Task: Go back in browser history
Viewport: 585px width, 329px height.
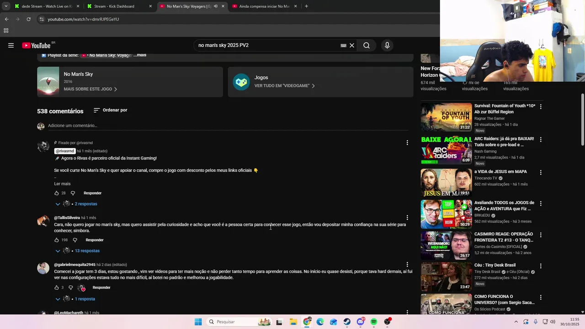Action: tap(6, 19)
